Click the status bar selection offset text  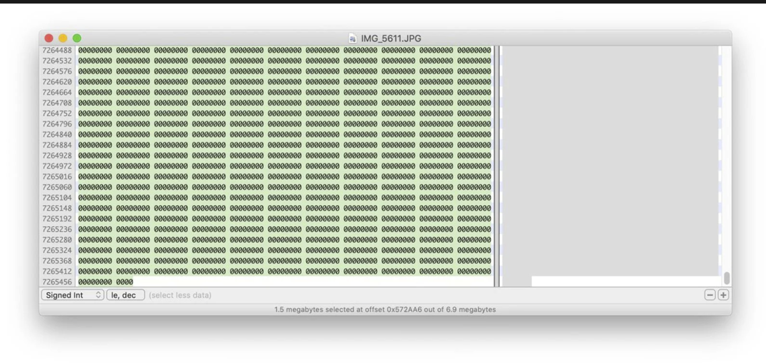[385, 309]
